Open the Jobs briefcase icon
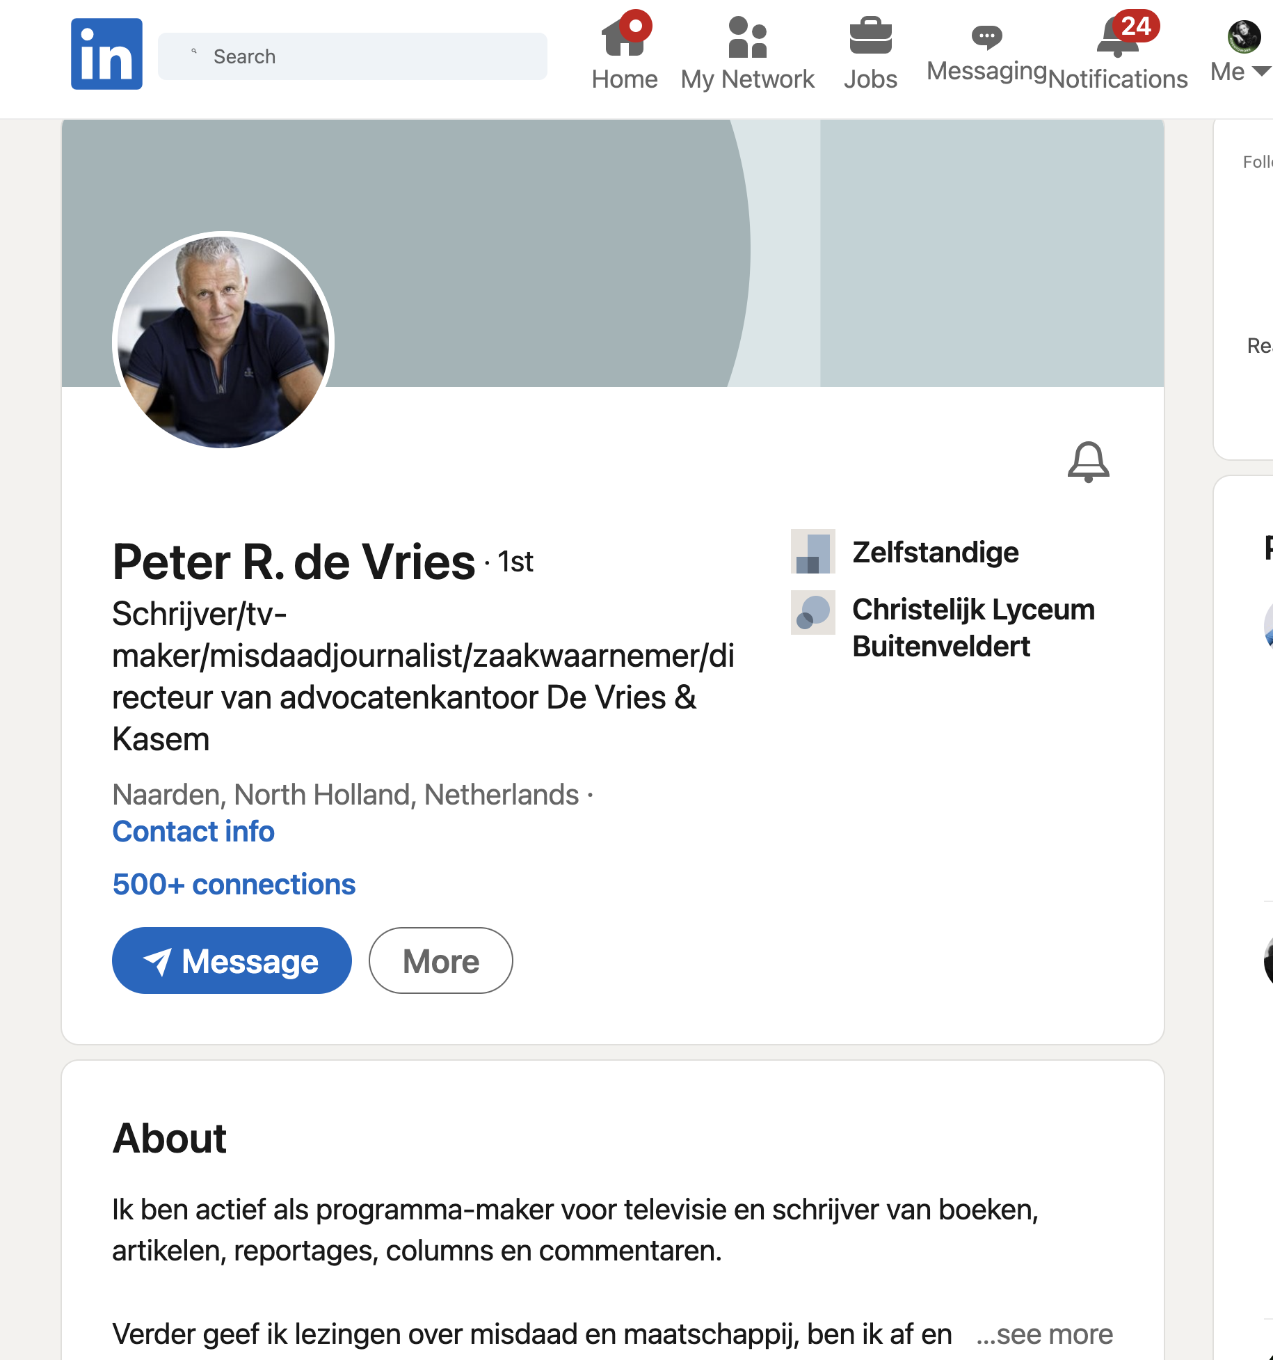This screenshot has height=1360, width=1273. click(x=870, y=37)
